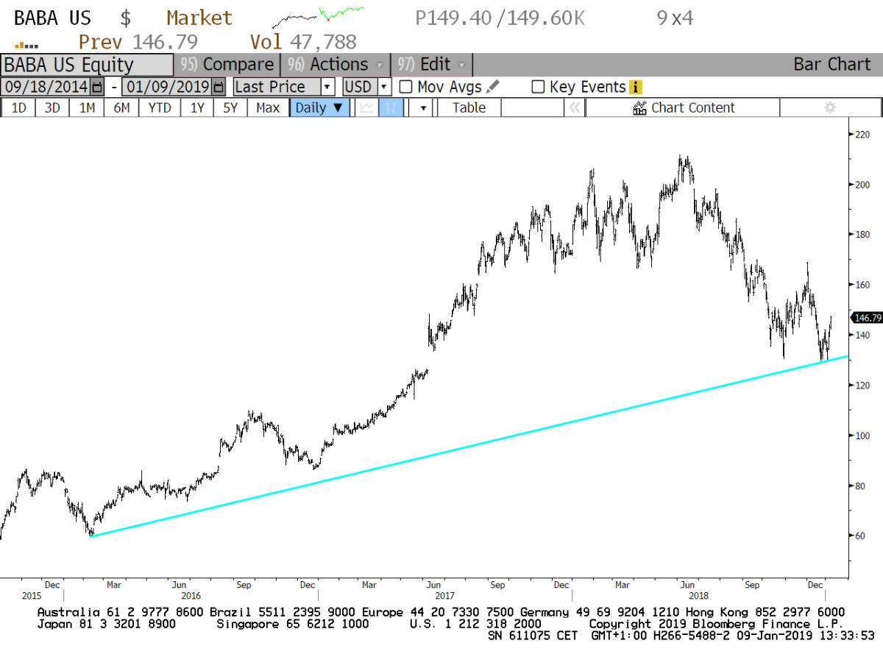The height and width of the screenshot is (657, 883).
Task: Select the 1Y range tab
Action: click(x=197, y=107)
